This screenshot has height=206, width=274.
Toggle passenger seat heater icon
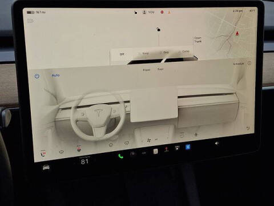click(248, 128)
